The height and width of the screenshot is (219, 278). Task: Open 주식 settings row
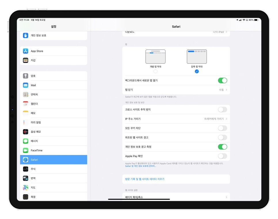click(54, 169)
